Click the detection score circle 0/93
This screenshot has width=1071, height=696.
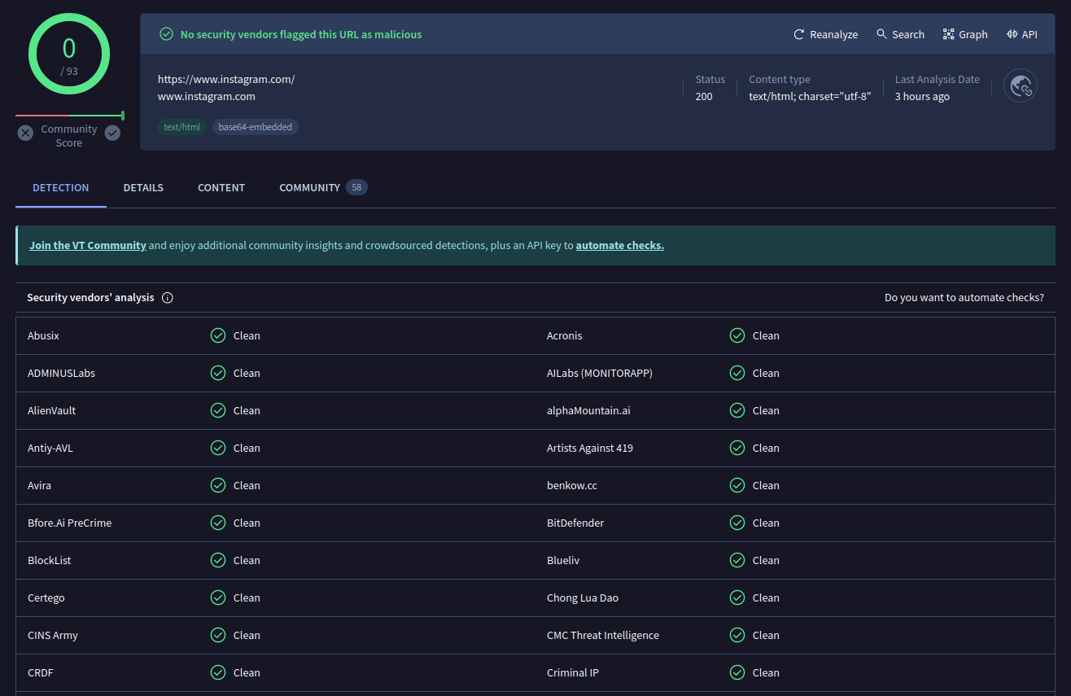coord(69,54)
